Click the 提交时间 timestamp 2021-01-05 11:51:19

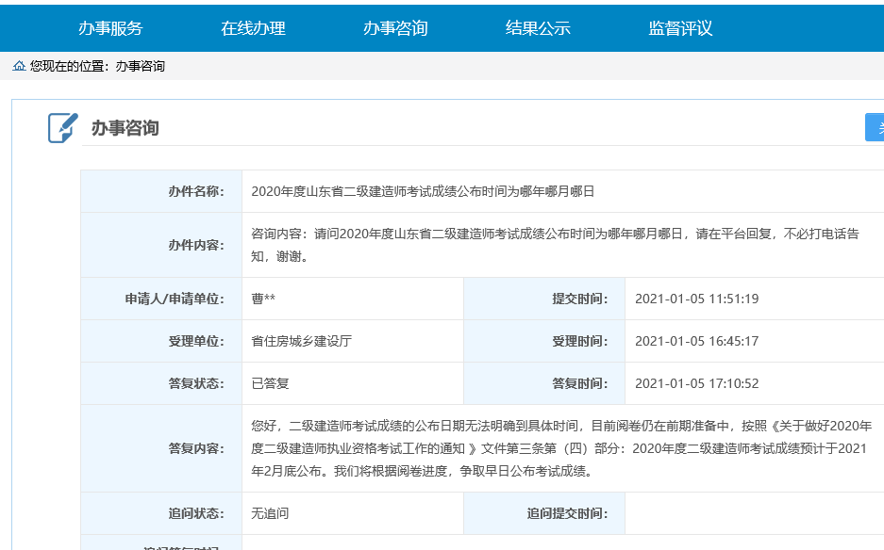point(699,298)
